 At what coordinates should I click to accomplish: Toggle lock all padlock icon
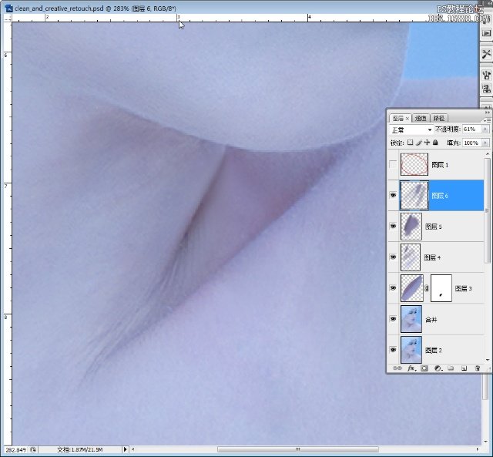pyautogui.click(x=435, y=143)
